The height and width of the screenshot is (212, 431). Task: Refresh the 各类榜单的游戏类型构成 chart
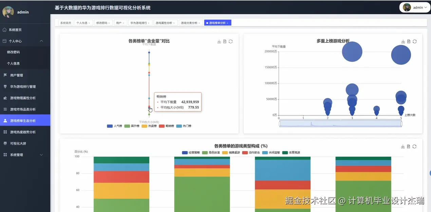[x=415, y=147]
